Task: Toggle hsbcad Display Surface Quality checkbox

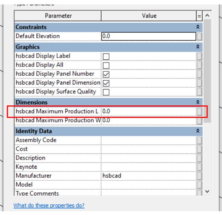Action: pos(106,92)
